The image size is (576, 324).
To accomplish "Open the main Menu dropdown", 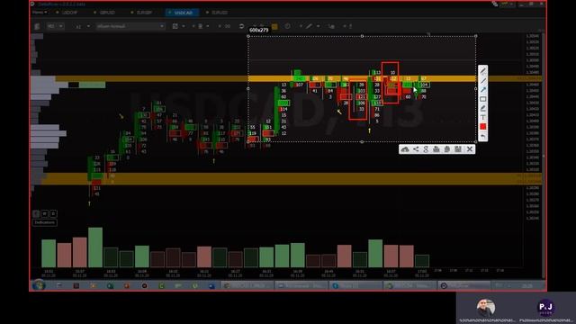I will [40, 13].
